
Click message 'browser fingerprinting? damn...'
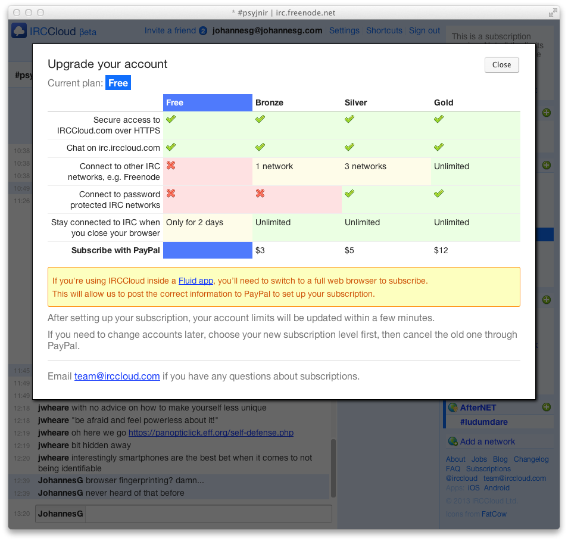[145, 480]
